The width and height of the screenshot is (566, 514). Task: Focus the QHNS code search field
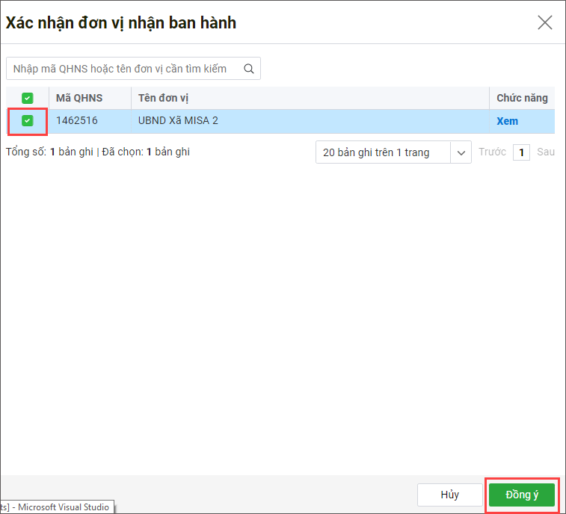[123, 69]
